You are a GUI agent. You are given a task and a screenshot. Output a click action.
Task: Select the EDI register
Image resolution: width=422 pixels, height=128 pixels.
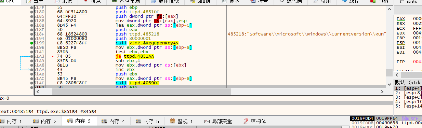point(400,52)
